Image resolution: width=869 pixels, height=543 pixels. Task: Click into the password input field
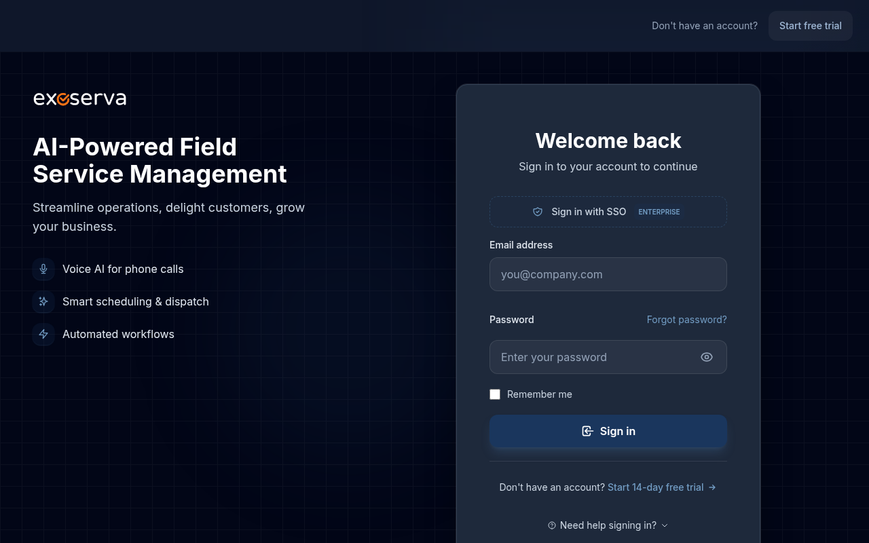point(591,357)
